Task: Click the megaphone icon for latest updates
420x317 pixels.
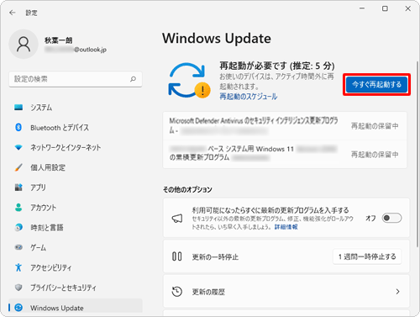Action: (x=177, y=219)
